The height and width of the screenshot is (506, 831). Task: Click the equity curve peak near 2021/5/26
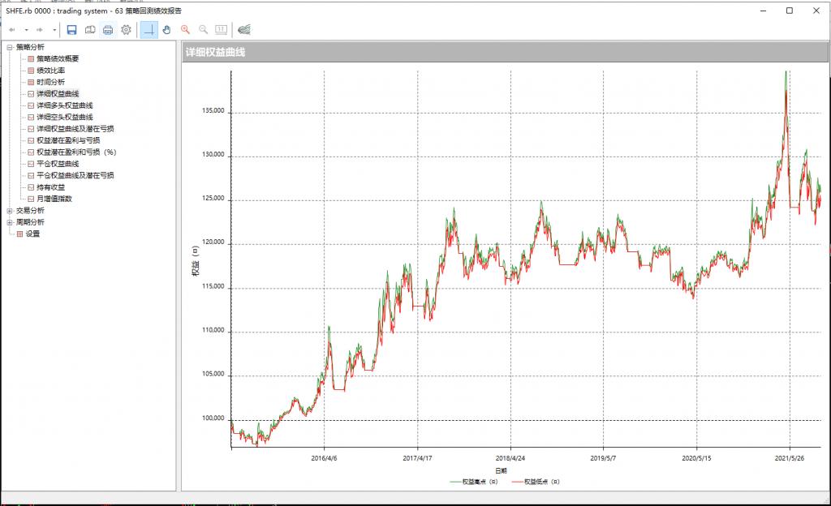tap(786, 73)
